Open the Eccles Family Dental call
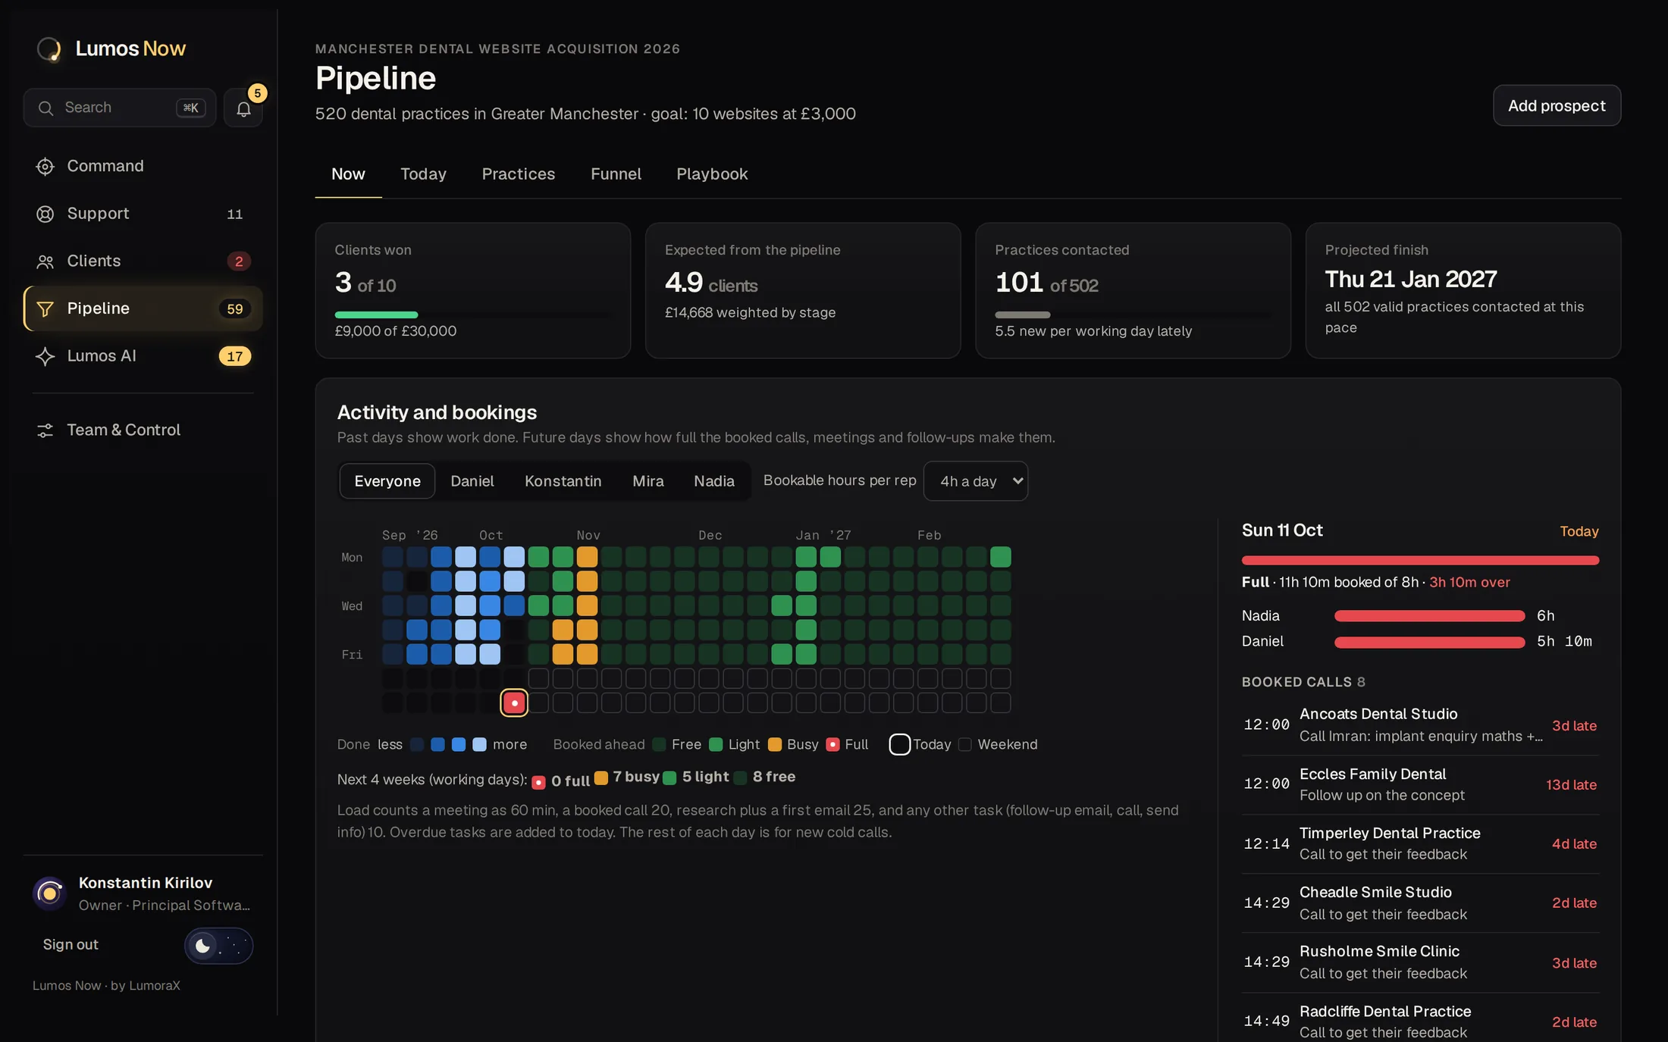Image resolution: width=1668 pixels, height=1042 pixels. pyautogui.click(x=1420, y=784)
